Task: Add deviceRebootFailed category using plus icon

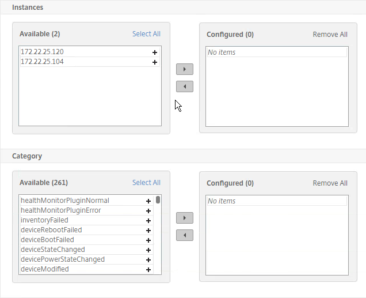Action: click(148, 231)
